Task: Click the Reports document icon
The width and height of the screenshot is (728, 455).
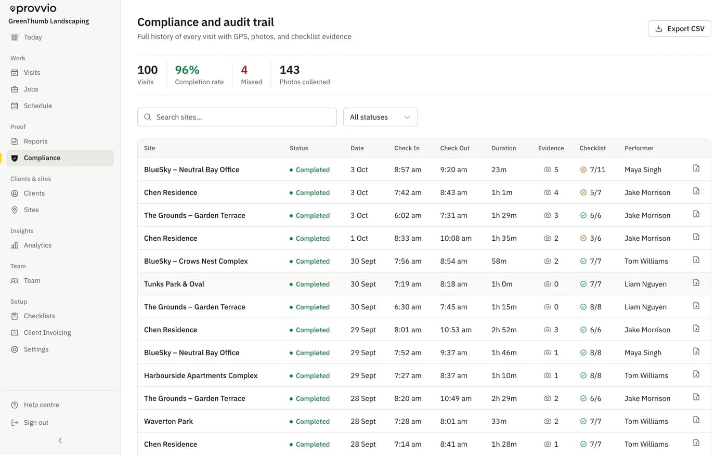Action: click(x=15, y=141)
